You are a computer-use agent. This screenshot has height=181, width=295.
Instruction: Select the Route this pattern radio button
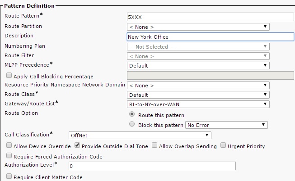(x=132, y=114)
